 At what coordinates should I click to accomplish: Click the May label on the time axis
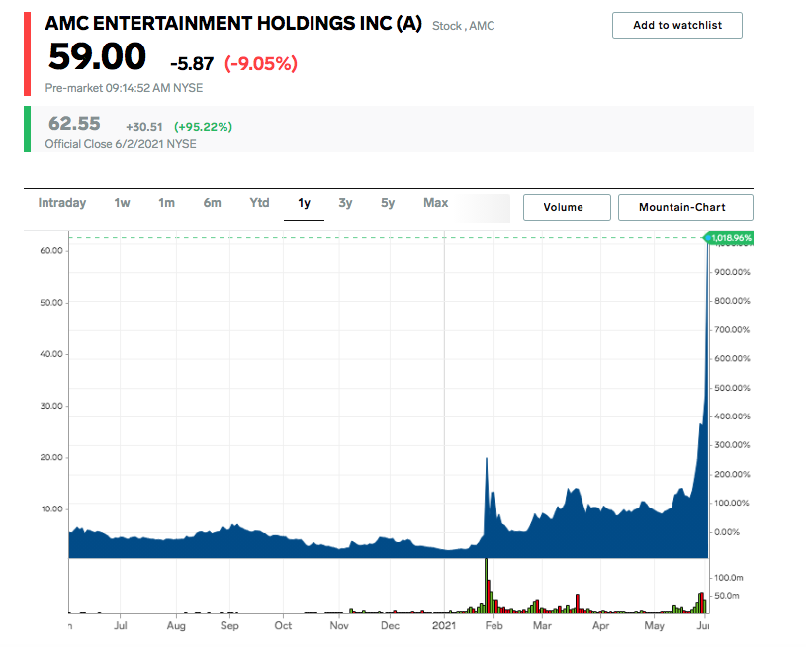654,626
